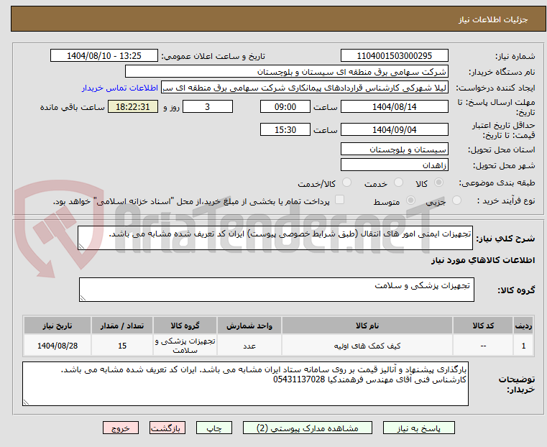Viewport: 547px width, 447px height.
Task: Click the item code cell showing '--'
Action: 483,346
